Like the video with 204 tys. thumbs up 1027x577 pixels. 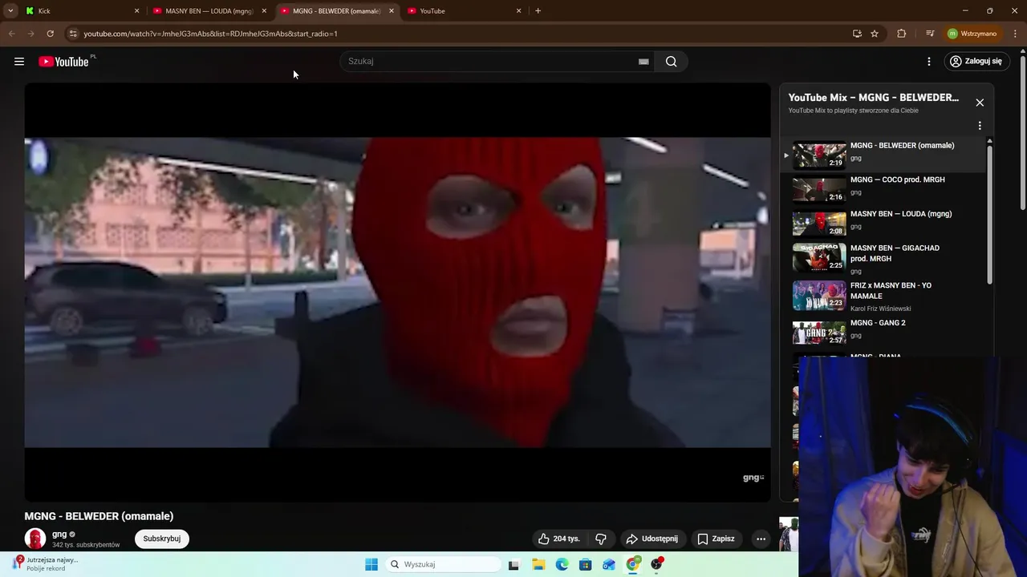tap(559, 539)
